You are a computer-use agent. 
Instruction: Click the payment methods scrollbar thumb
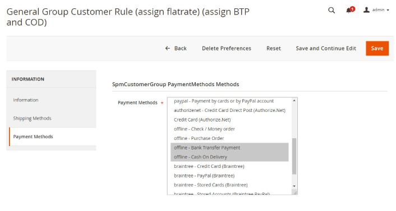coord(294,156)
